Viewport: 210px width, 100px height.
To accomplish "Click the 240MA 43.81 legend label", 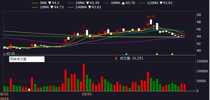I will (88, 7).
